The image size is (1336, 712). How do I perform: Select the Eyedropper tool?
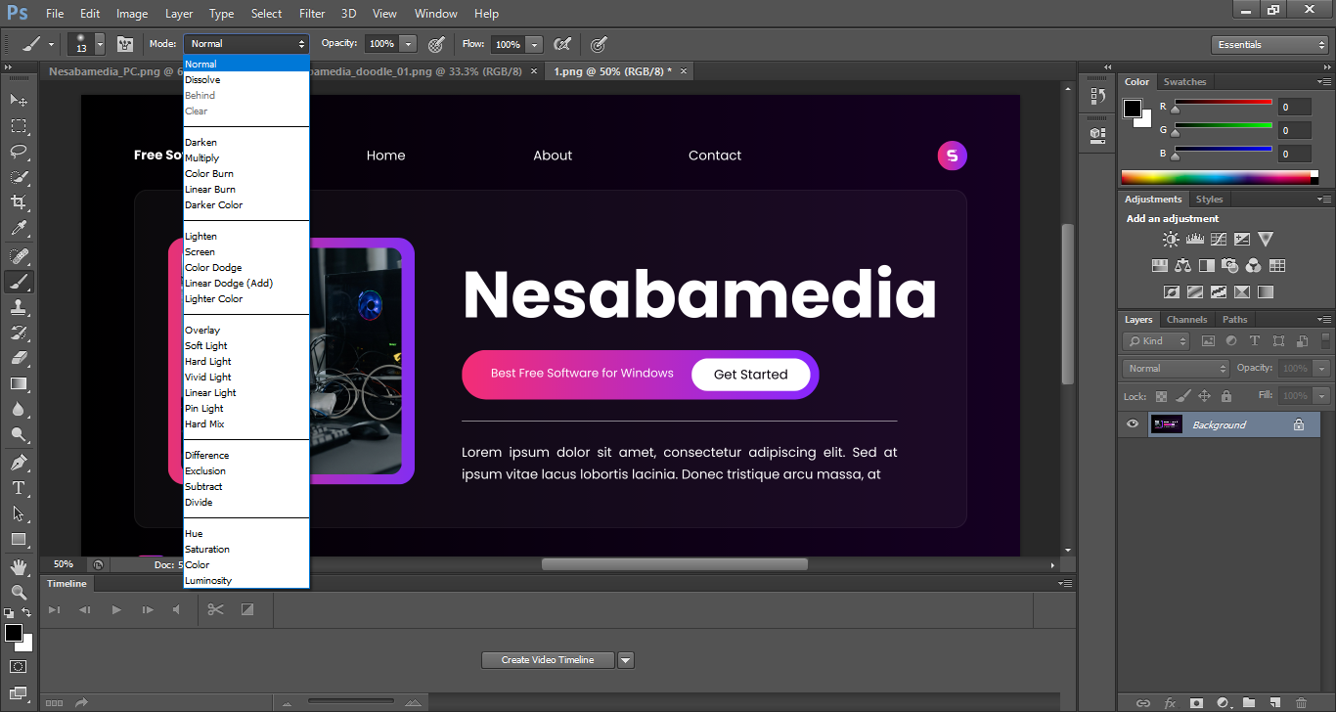pos(19,229)
